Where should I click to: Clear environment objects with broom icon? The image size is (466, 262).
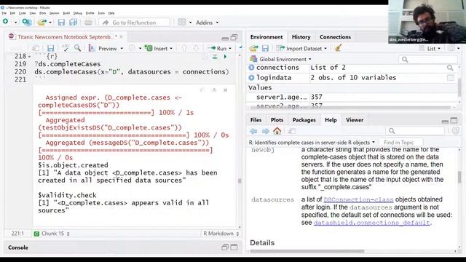click(338, 48)
